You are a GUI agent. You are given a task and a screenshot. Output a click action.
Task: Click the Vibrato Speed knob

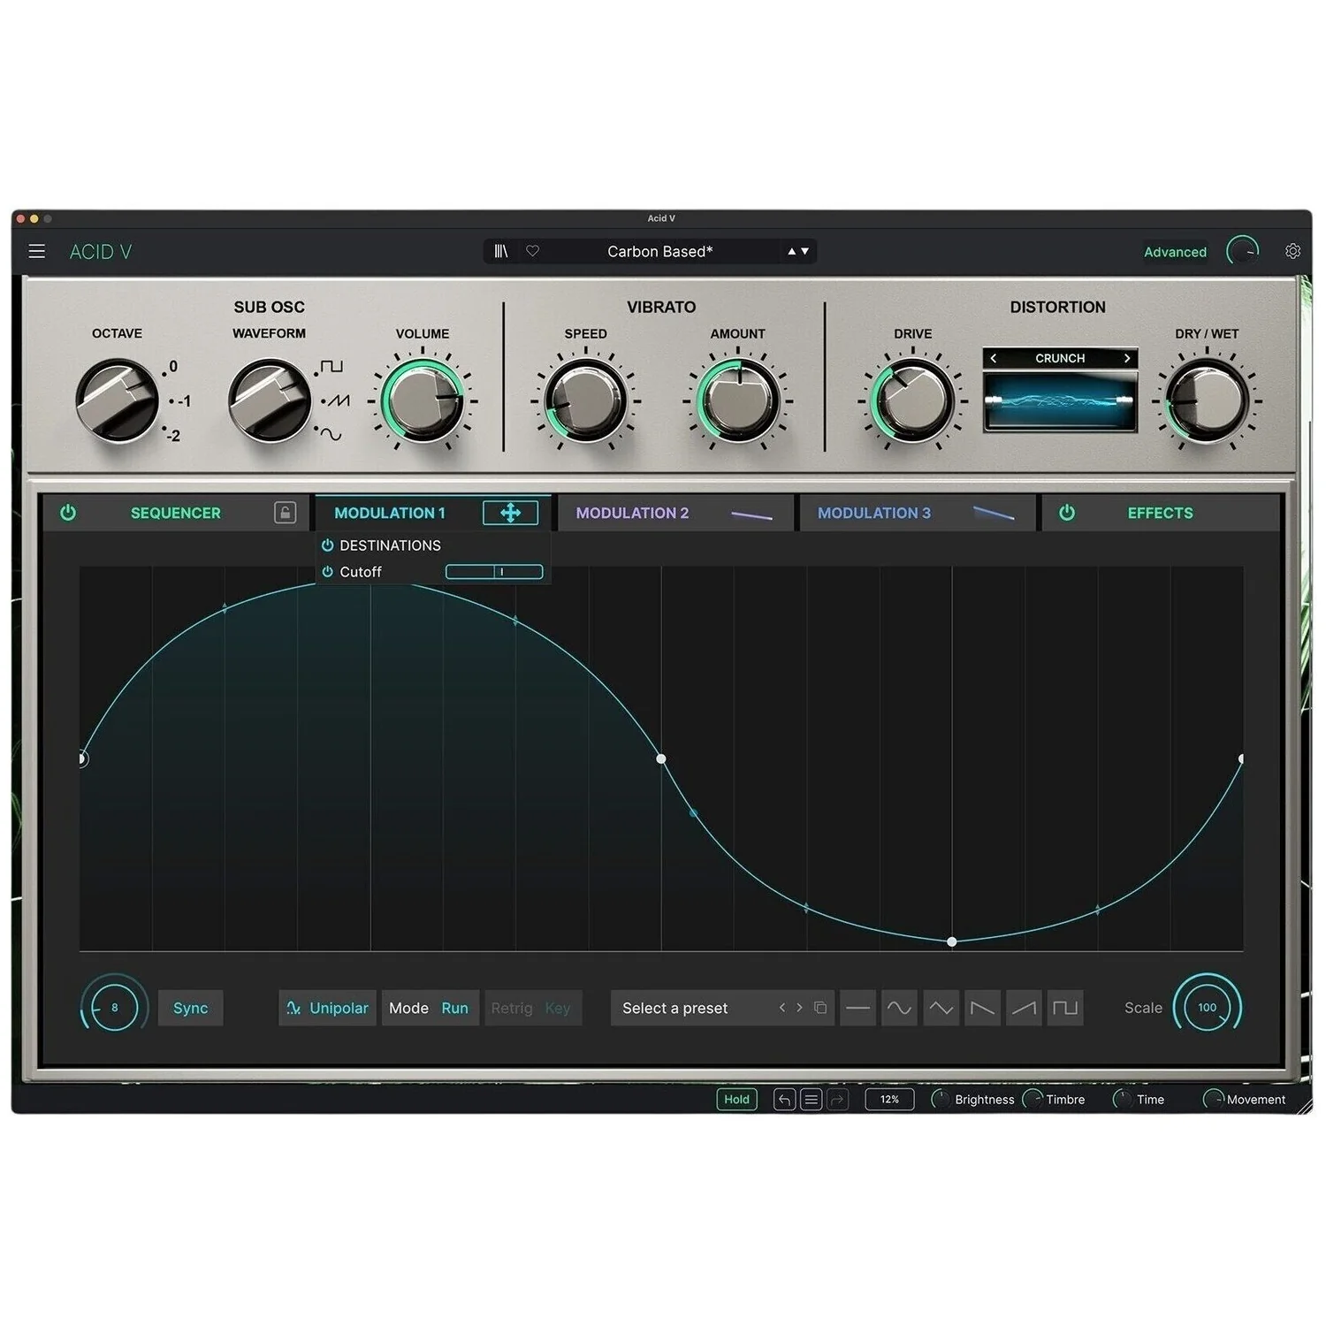585,400
